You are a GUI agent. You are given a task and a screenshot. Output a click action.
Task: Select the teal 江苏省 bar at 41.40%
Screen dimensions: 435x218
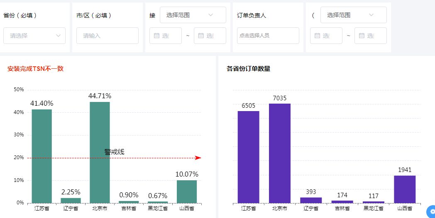point(42,156)
